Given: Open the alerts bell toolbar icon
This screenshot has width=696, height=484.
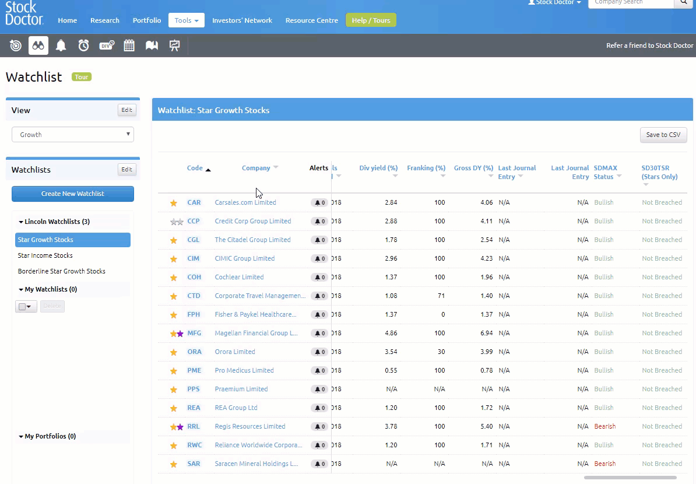Looking at the screenshot, I should [61, 45].
